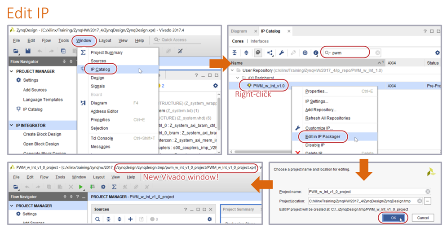Click the copy icon in ZynqDesign toolbar

[63, 51]
